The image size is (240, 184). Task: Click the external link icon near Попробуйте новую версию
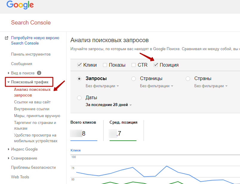tap(7, 38)
